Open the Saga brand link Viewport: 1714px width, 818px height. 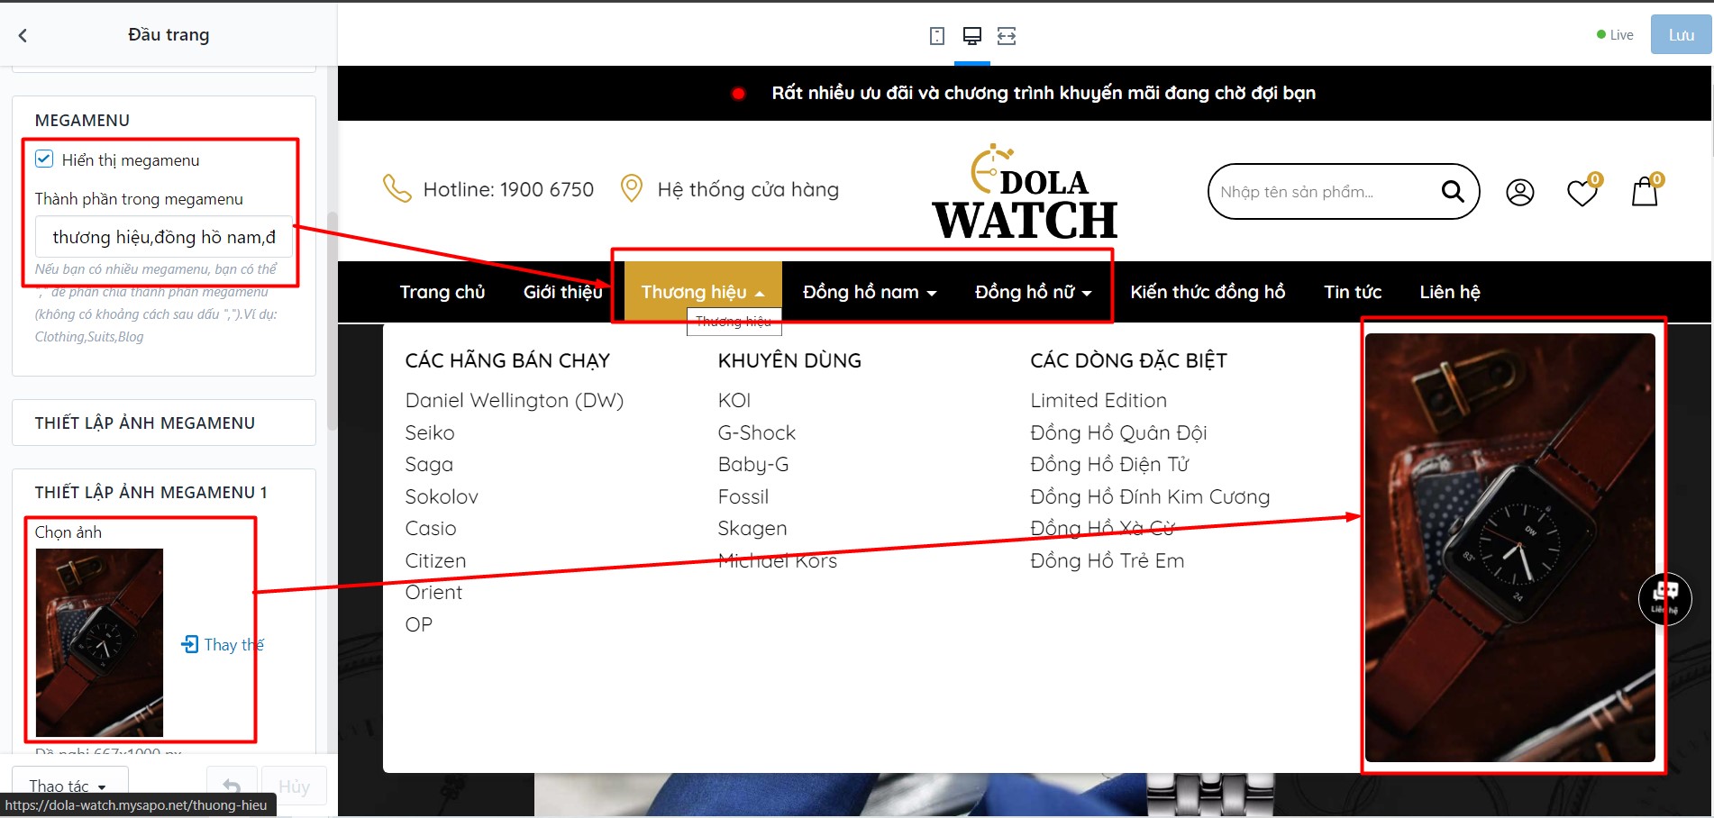429,465
